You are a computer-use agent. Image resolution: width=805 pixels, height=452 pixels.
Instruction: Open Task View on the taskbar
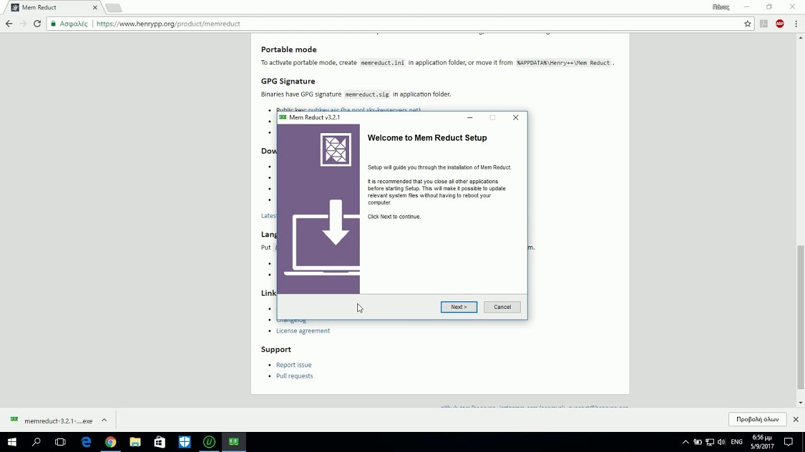(60, 442)
